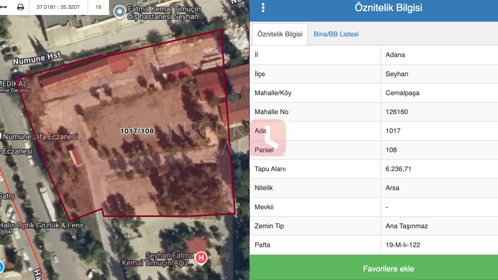498x280 pixels.
Task: Open the three-dot options menu
Action: (x=263, y=8)
